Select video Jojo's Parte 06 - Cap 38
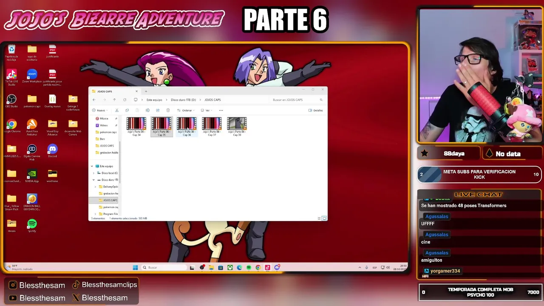 (237, 127)
